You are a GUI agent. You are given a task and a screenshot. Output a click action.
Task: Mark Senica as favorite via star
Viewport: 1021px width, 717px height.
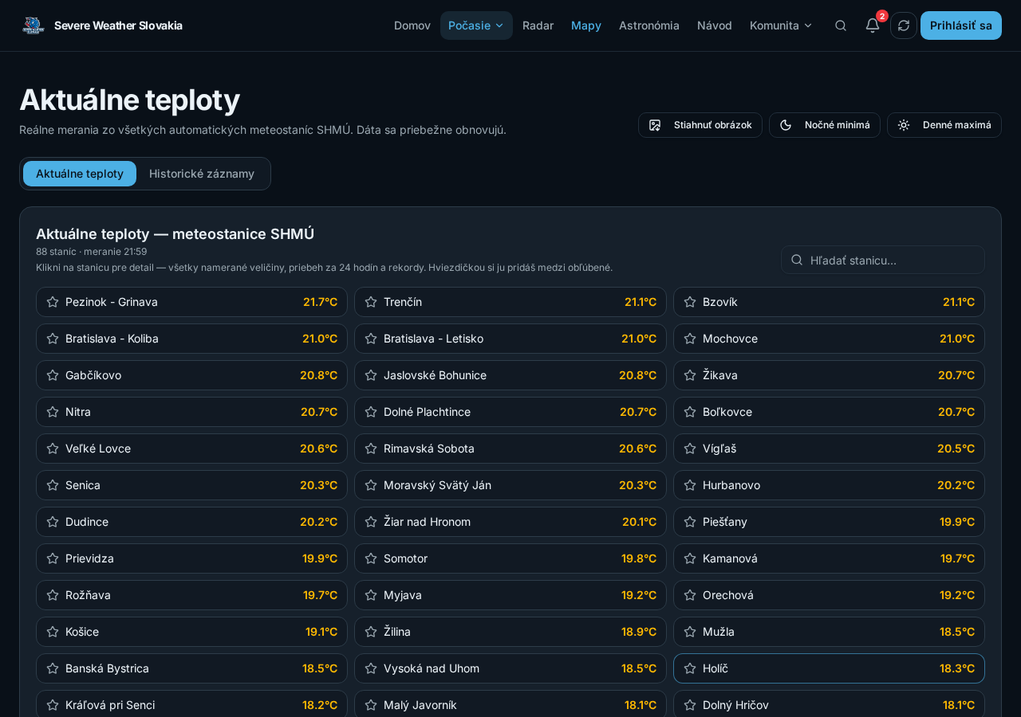53,485
